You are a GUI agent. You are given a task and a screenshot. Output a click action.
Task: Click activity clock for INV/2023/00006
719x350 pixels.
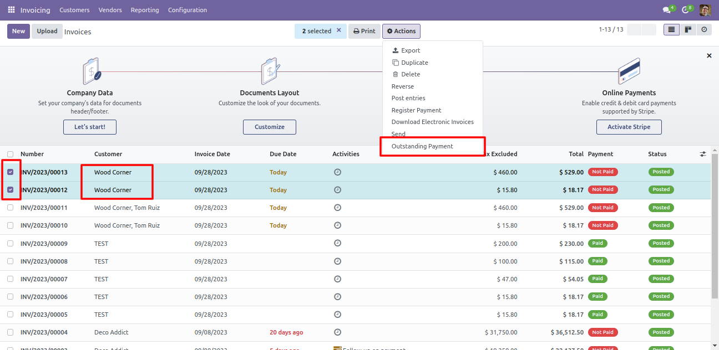click(337, 296)
